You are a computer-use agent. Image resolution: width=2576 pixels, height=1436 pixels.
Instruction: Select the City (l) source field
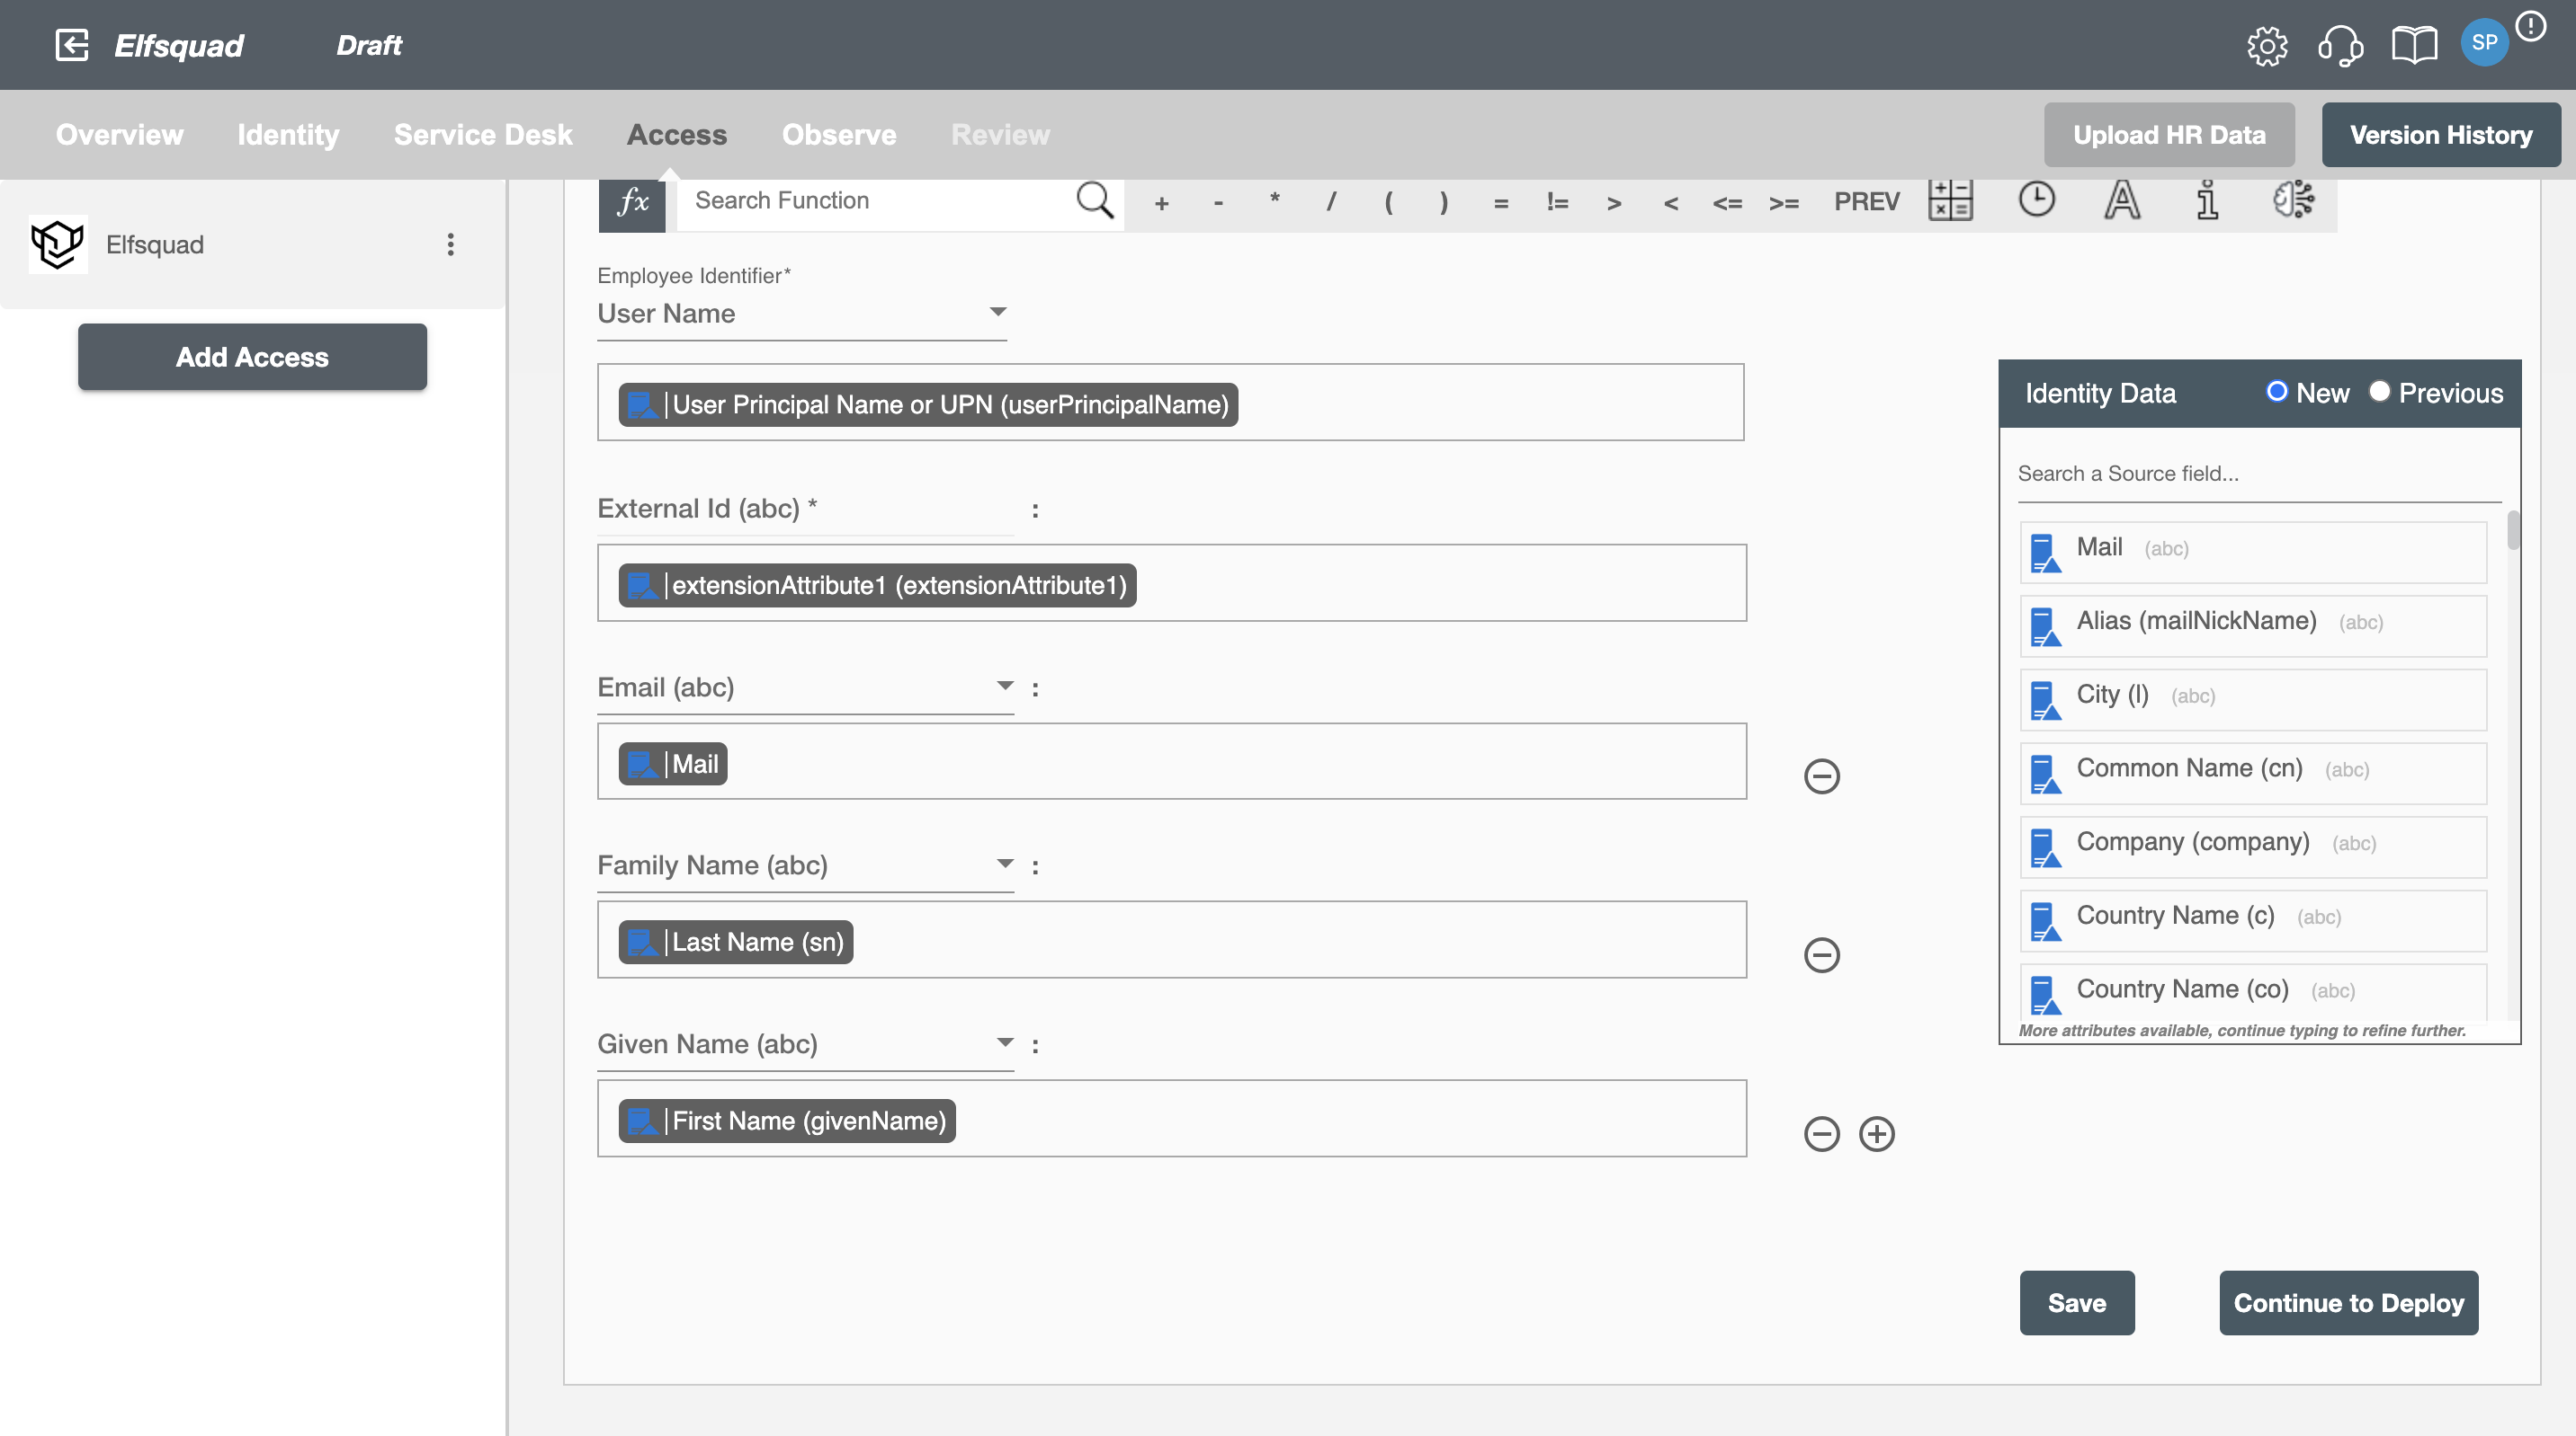2253,699
